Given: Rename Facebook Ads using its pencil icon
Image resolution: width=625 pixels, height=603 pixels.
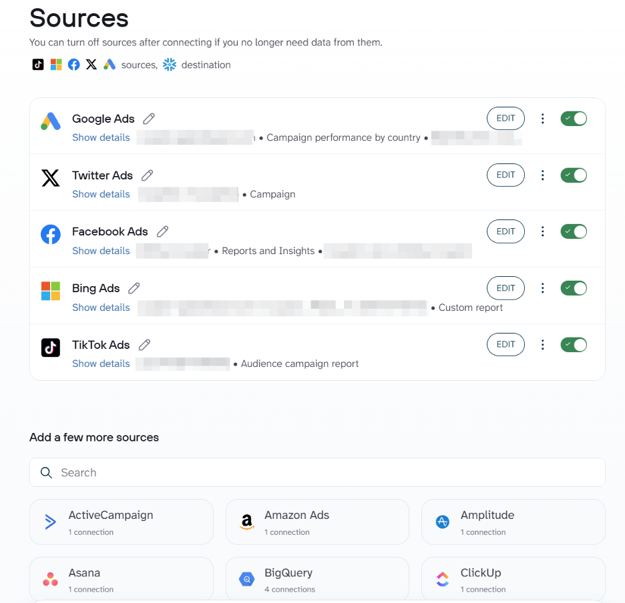Looking at the screenshot, I should click(162, 231).
